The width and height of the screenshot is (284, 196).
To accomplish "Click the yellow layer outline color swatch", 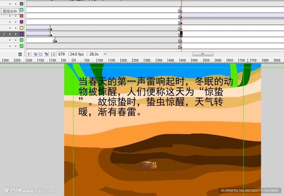I will coord(21,28).
